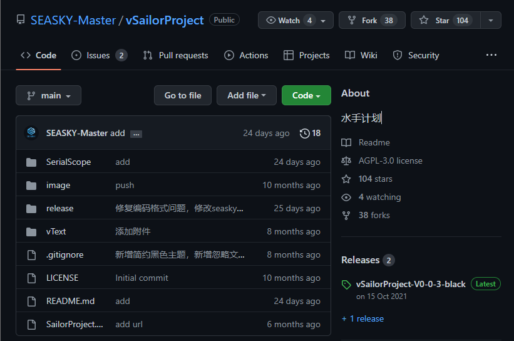Click the Fork count 38 badge
The height and width of the screenshot is (341, 514).
click(x=389, y=20)
